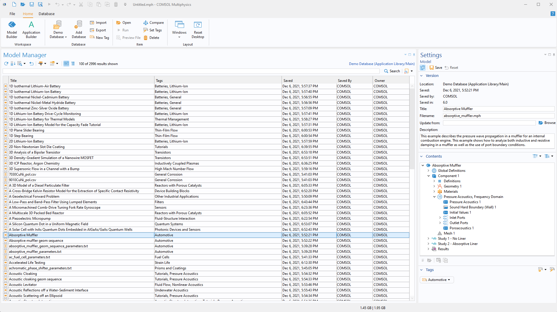Click the New file icon in title bar
The image size is (557, 312).
[14, 4]
